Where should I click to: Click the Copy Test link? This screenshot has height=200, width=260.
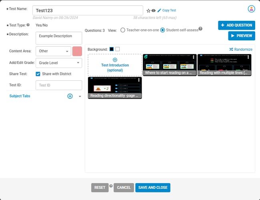point(166,10)
